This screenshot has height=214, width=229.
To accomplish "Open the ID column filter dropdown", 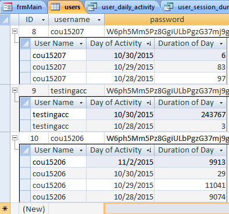I will [44, 20].
